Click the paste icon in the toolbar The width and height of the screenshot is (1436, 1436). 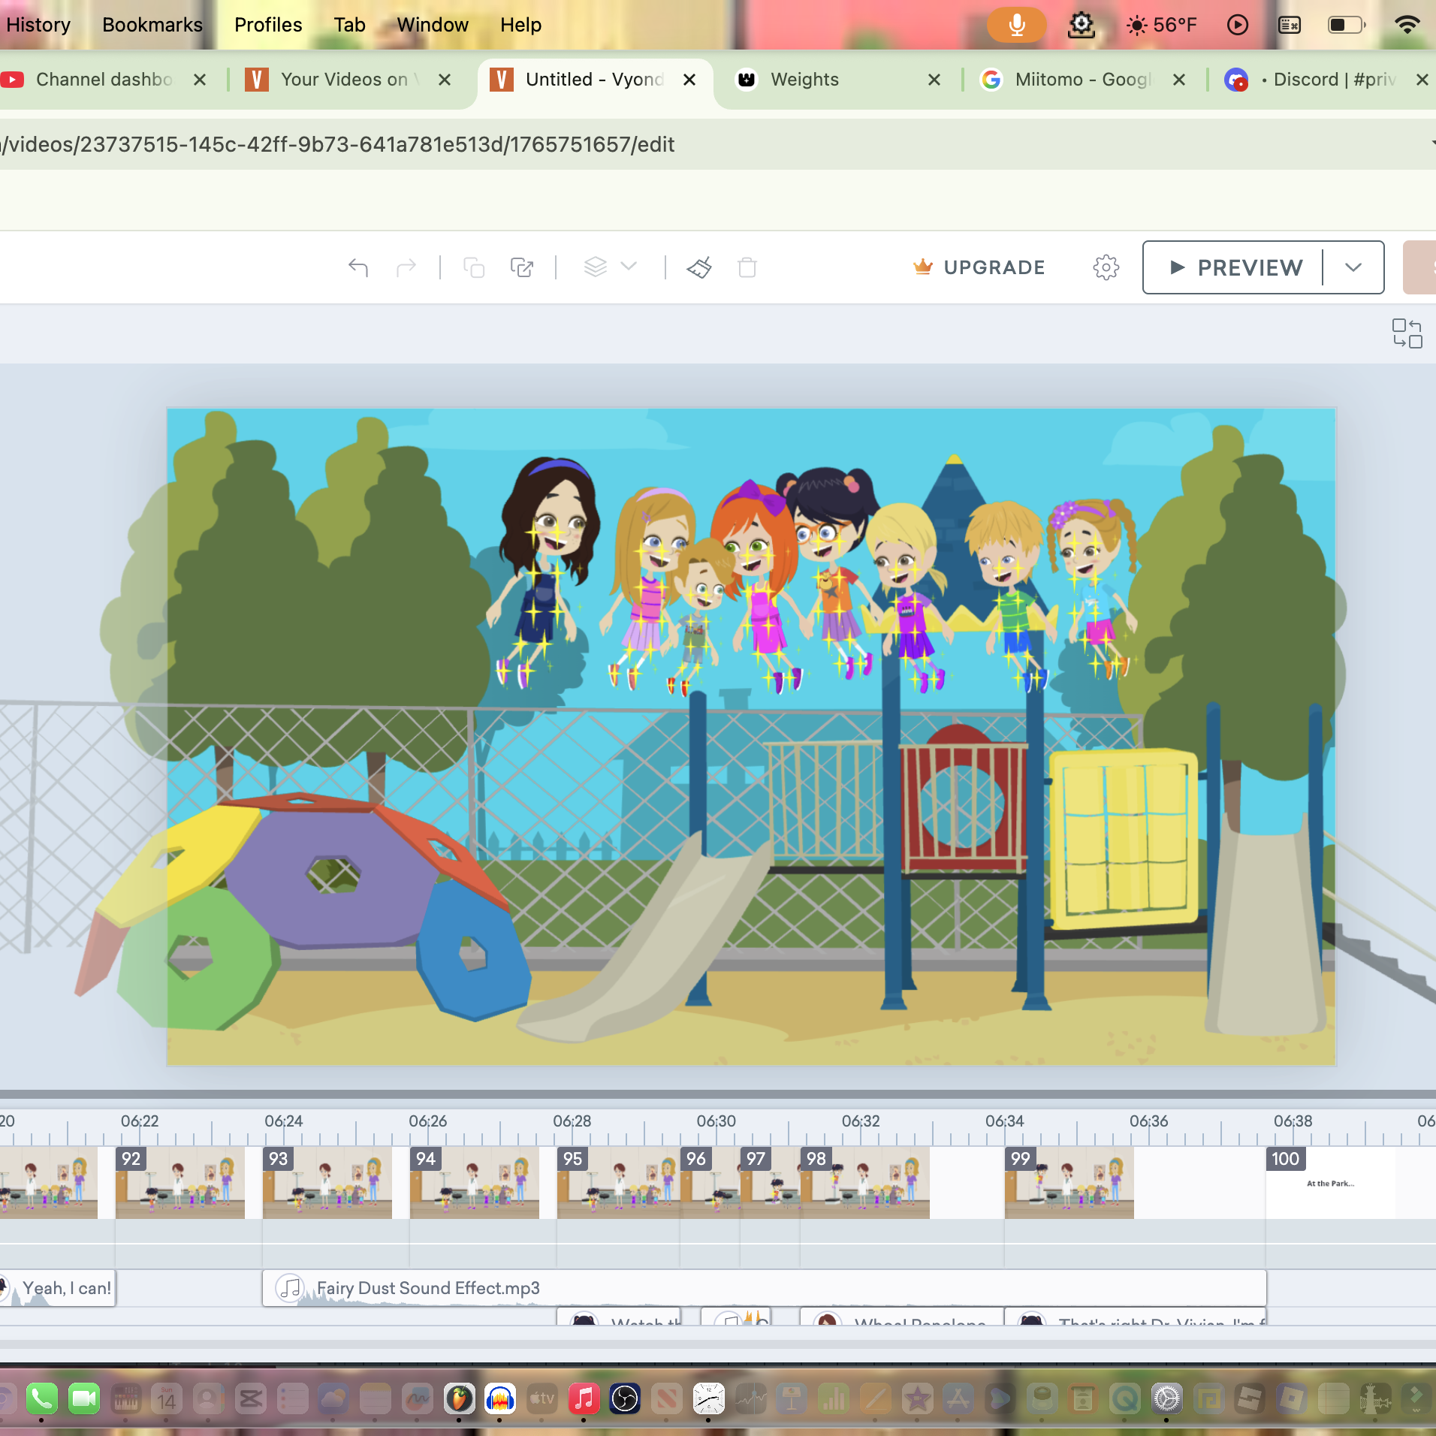pyautogui.click(x=522, y=267)
